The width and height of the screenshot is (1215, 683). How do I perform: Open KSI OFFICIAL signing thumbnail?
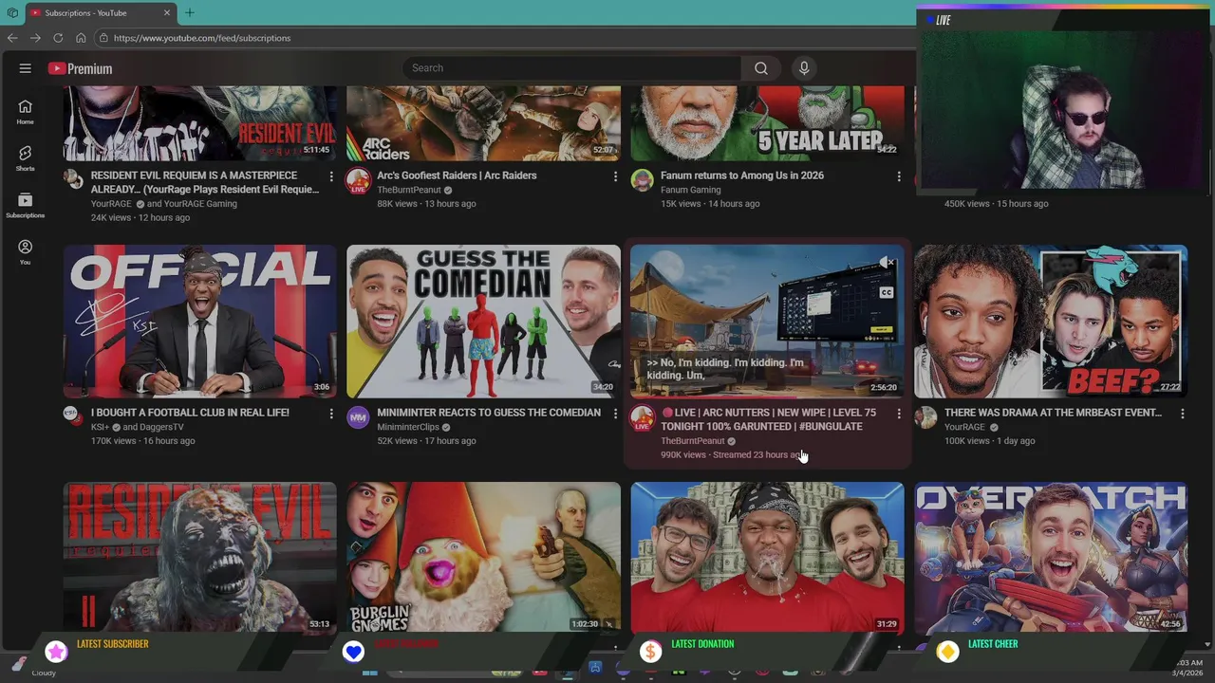point(199,322)
